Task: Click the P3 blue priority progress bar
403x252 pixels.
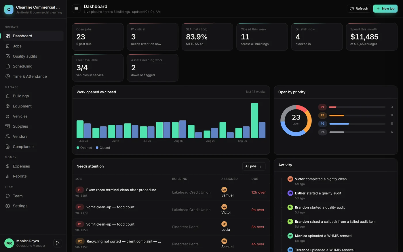Action: (x=357, y=124)
